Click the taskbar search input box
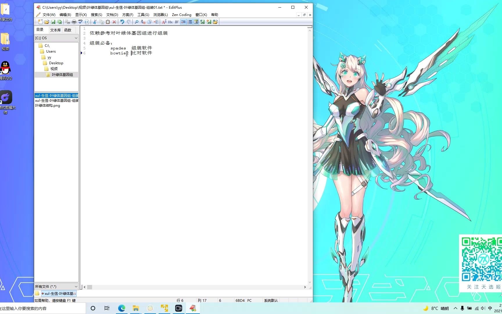Viewport: 502px width, 314px height. click(x=43, y=308)
